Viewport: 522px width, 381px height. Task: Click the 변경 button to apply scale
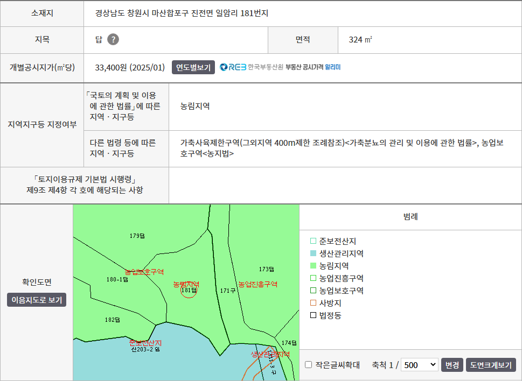coord(451,365)
